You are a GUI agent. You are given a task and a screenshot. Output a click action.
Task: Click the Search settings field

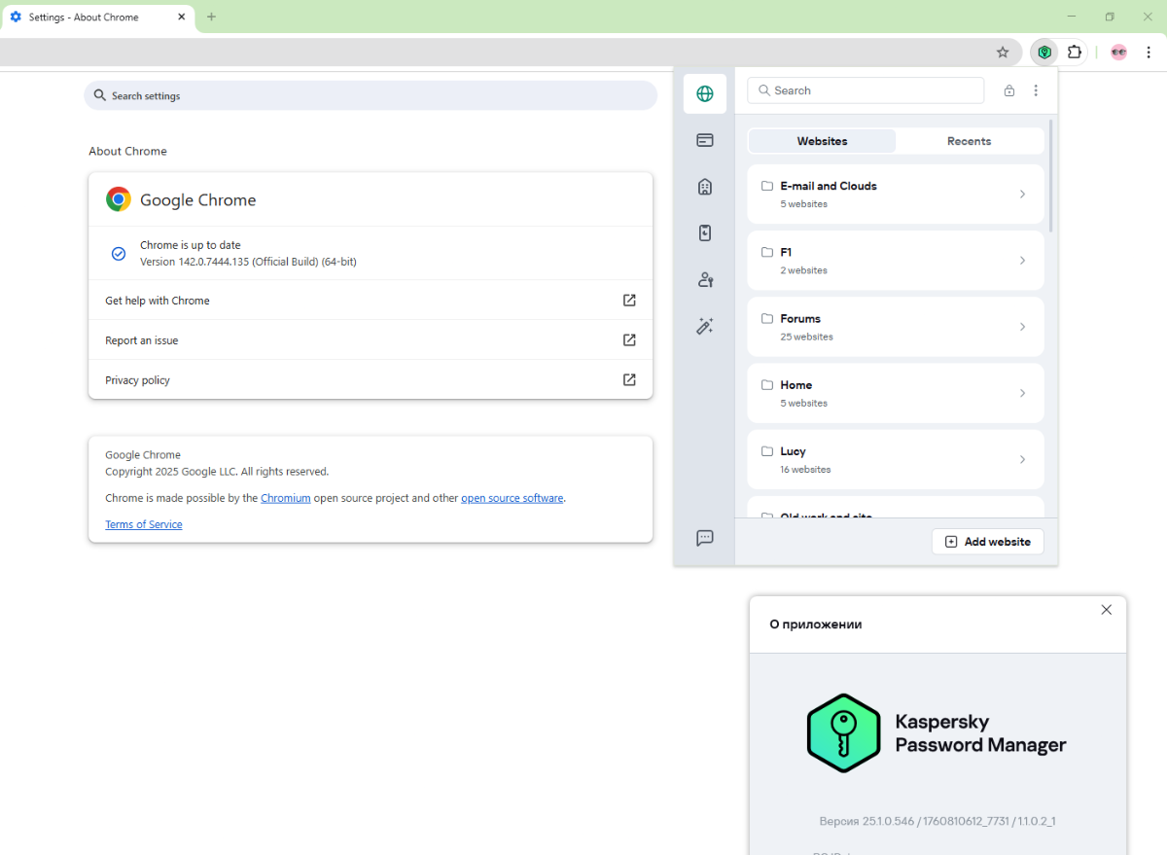click(370, 95)
